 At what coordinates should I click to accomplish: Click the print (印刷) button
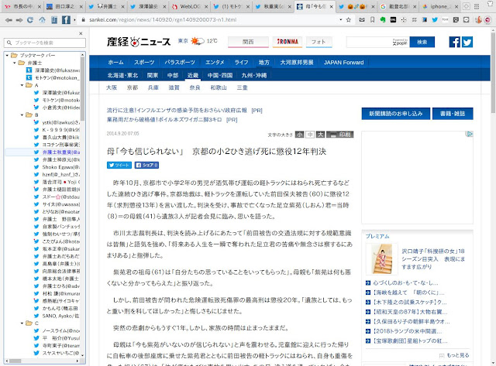click(x=340, y=135)
